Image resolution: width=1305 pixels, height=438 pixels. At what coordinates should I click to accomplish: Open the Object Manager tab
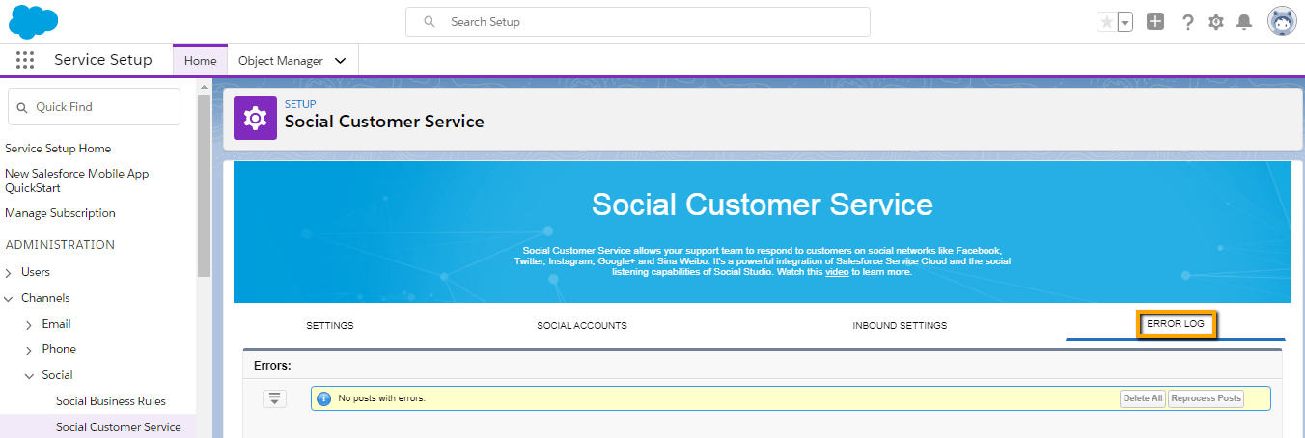[x=281, y=60]
